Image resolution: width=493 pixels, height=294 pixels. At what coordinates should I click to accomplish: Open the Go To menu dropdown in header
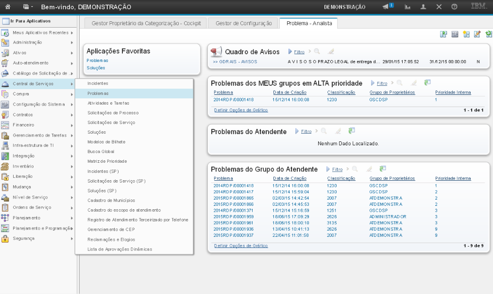pos(28,7)
